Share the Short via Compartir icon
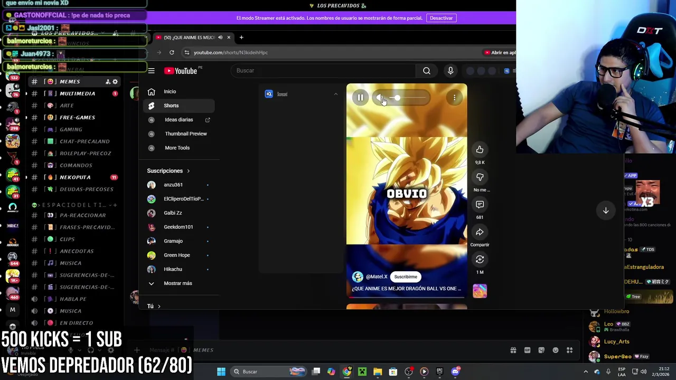676x380 pixels. coord(480,232)
